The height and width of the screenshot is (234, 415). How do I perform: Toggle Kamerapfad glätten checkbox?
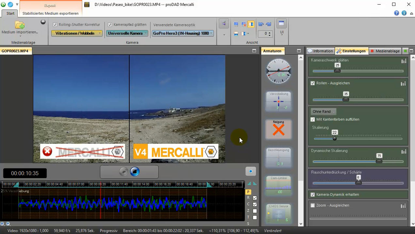click(110, 25)
